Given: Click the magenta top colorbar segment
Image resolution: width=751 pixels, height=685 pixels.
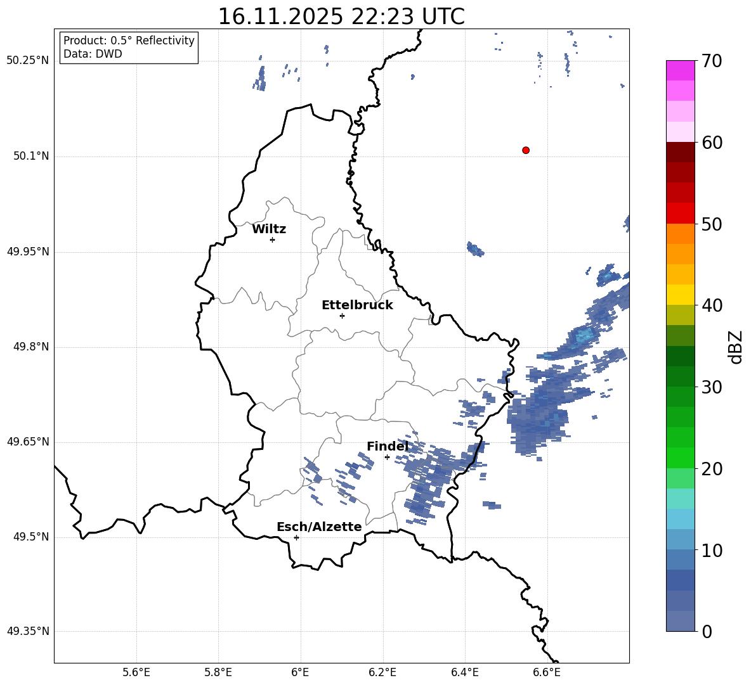Looking at the screenshot, I should [x=681, y=71].
